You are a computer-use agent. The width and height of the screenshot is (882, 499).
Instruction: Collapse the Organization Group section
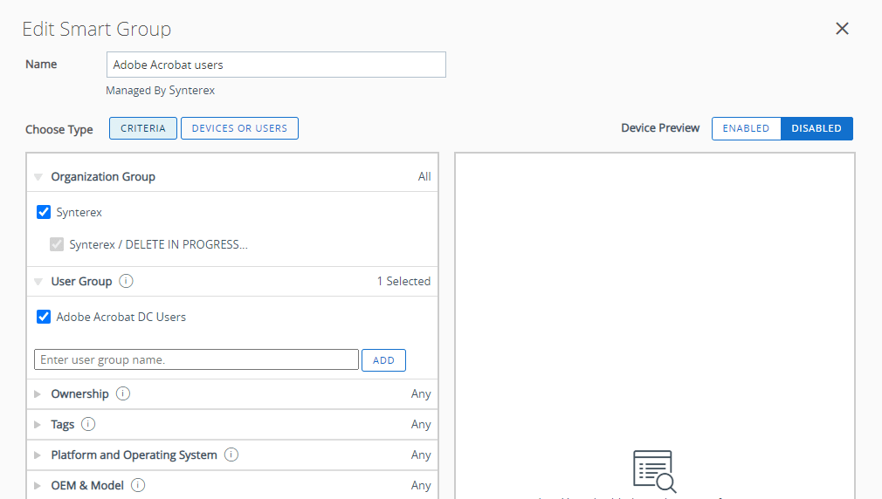point(38,176)
